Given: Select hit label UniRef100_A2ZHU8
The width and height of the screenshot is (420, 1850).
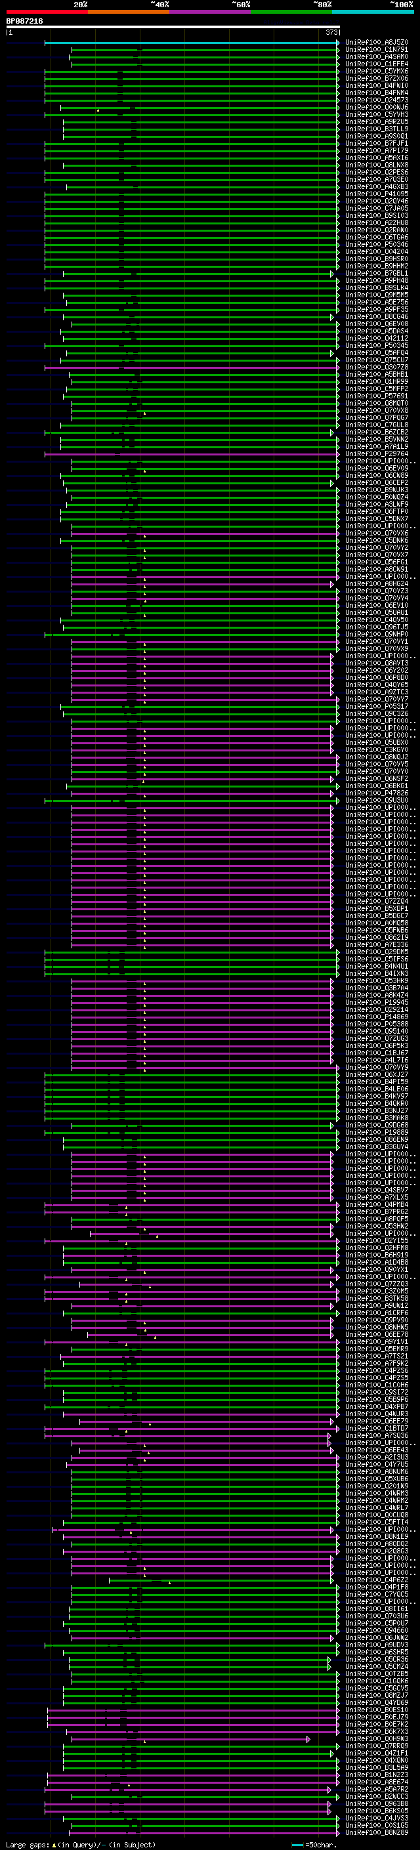Looking at the screenshot, I should tap(377, 222).
